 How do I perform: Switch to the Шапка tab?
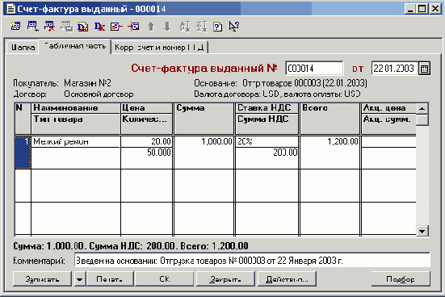point(23,48)
